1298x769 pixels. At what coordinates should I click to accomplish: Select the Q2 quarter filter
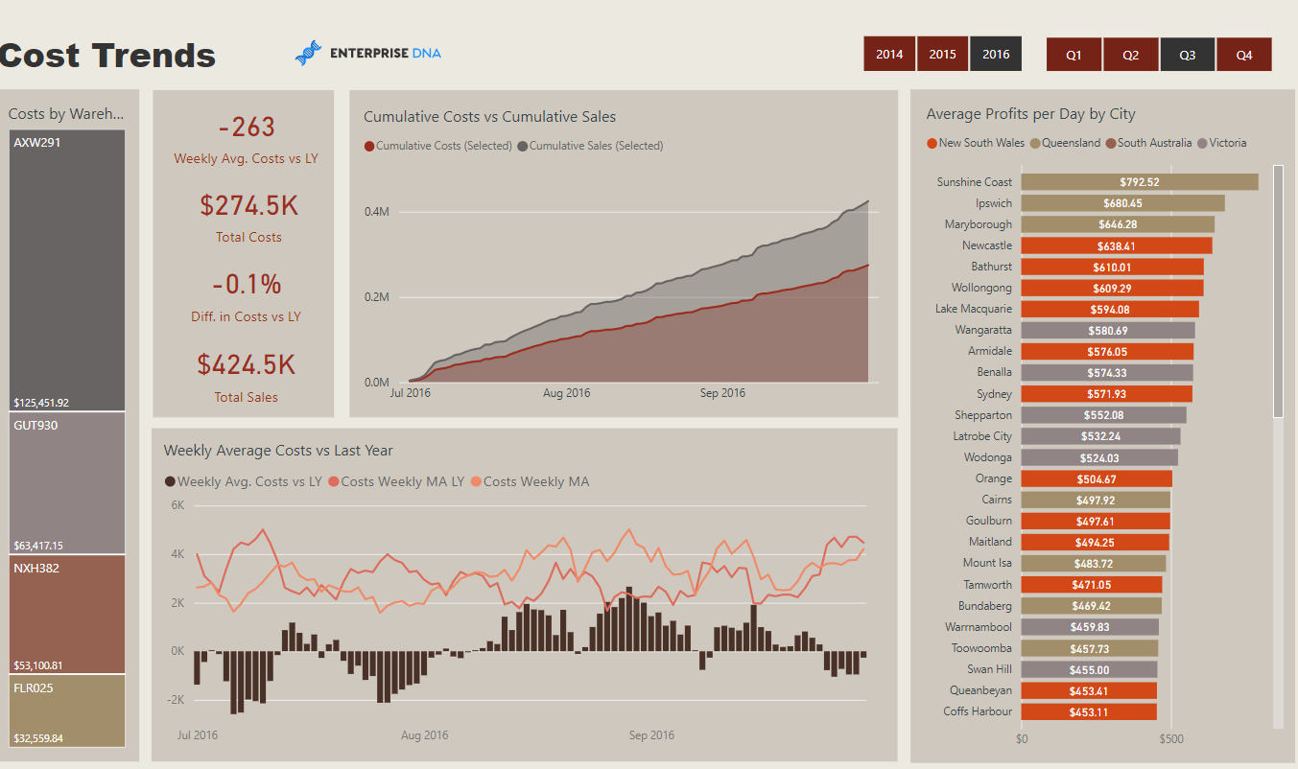click(x=1130, y=56)
